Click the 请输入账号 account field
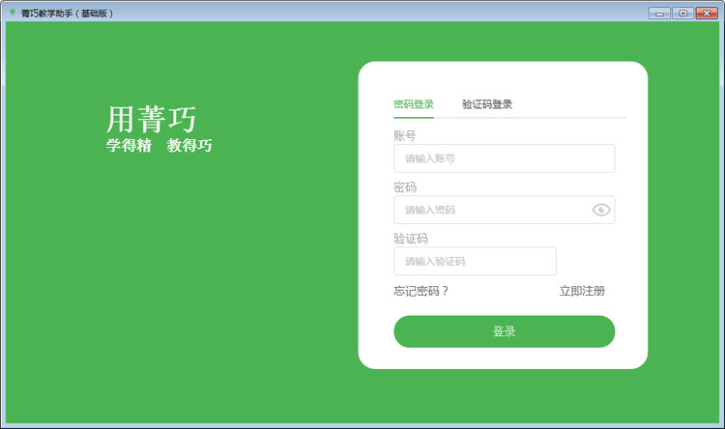 tap(504, 158)
